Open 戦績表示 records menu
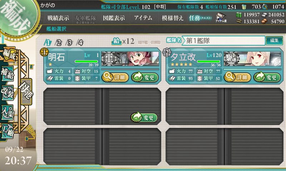Screen dimensions: 286x171 tap(58, 18)
